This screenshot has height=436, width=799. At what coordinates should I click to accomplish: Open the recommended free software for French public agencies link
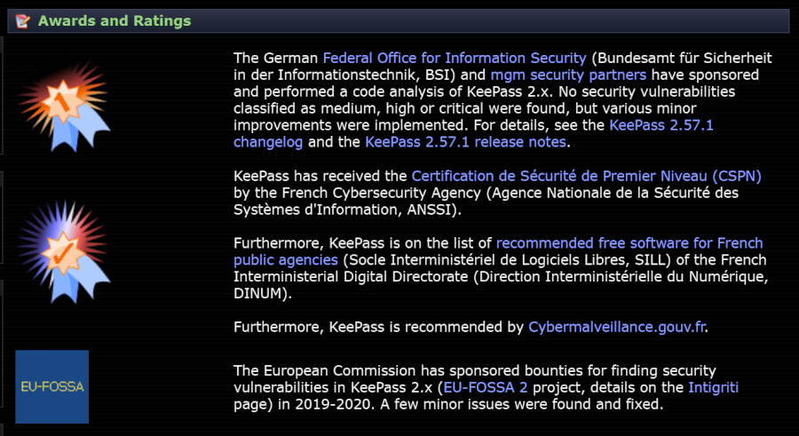click(x=629, y=242)
